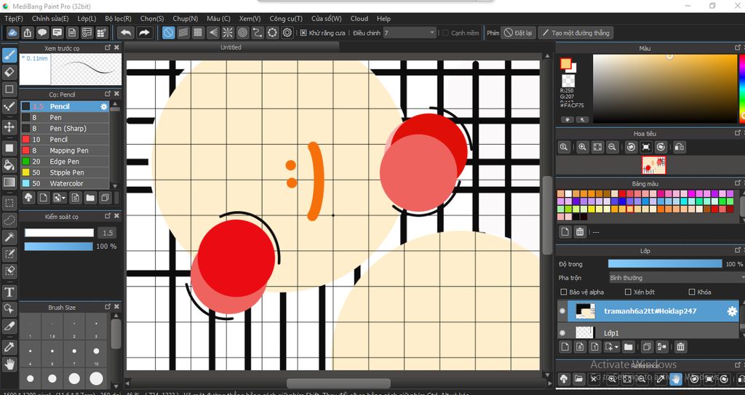745x395 pixels.
Task: Open the Chỉnh sửa(E) menu
Action: coord(50,18)
